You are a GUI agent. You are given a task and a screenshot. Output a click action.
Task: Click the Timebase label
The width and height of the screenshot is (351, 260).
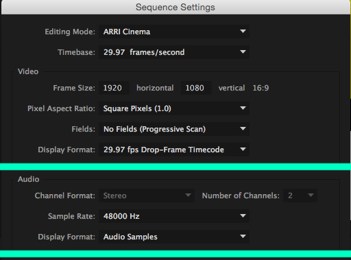(76, 52)
